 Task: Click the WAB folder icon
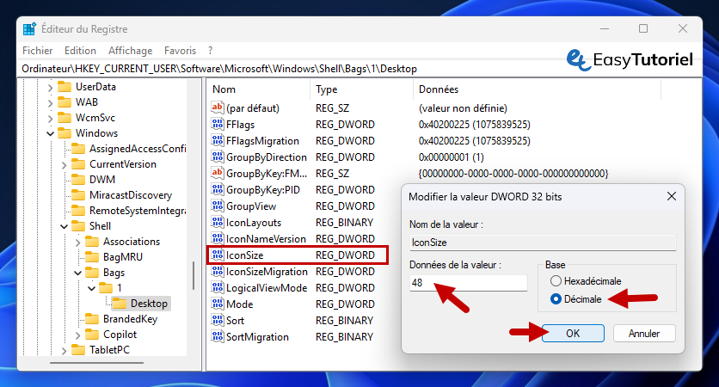click(65, 101)
